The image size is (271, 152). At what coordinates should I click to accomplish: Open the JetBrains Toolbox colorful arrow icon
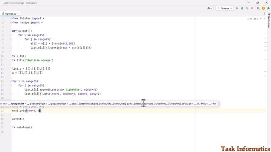pyautogui.click(x=268, y=8)
